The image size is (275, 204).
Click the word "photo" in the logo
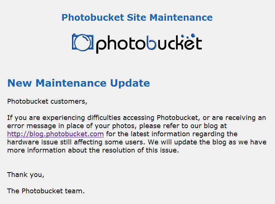coord(121,44)
